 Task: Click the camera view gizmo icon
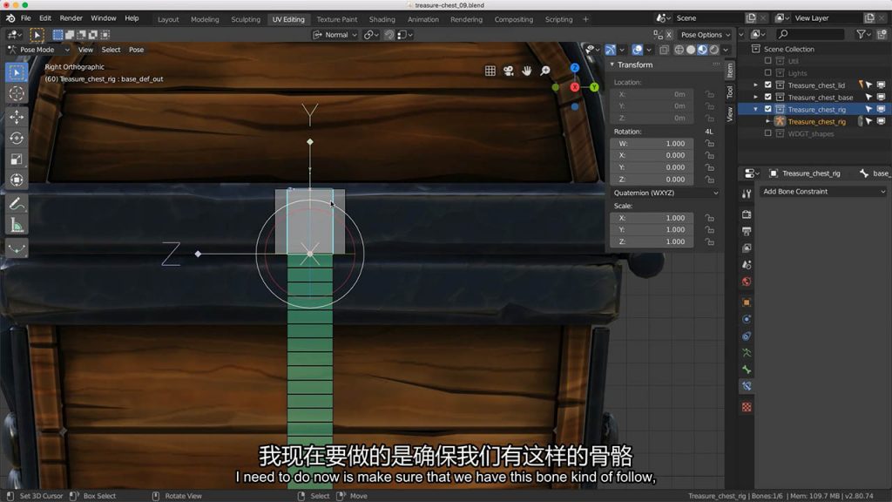(x=509, y=71)
